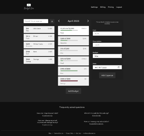Open the 'by Bruno Bernardino' footer link
This screenshot has width=144, height=136.
click(x=89, y=133)
